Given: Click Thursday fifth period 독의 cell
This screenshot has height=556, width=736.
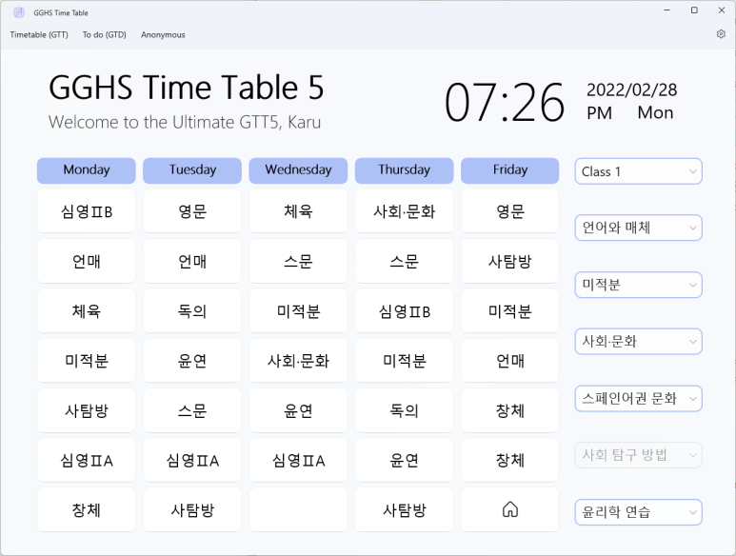Looking at the screenshot, I should coord(404,410).
